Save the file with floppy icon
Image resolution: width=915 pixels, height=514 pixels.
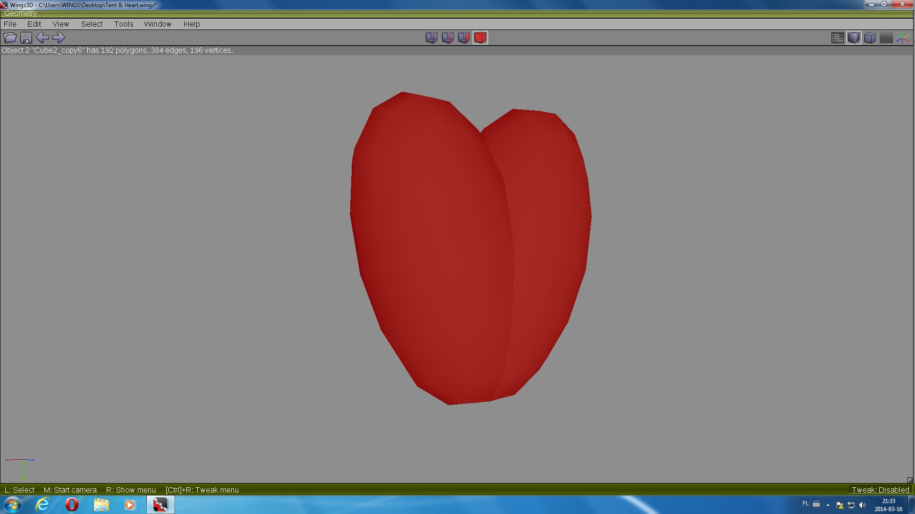click(x=26, y=38)
